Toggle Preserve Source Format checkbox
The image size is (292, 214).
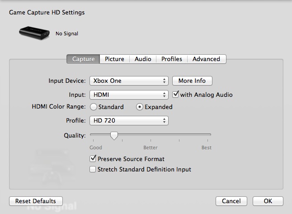[93, 159]
